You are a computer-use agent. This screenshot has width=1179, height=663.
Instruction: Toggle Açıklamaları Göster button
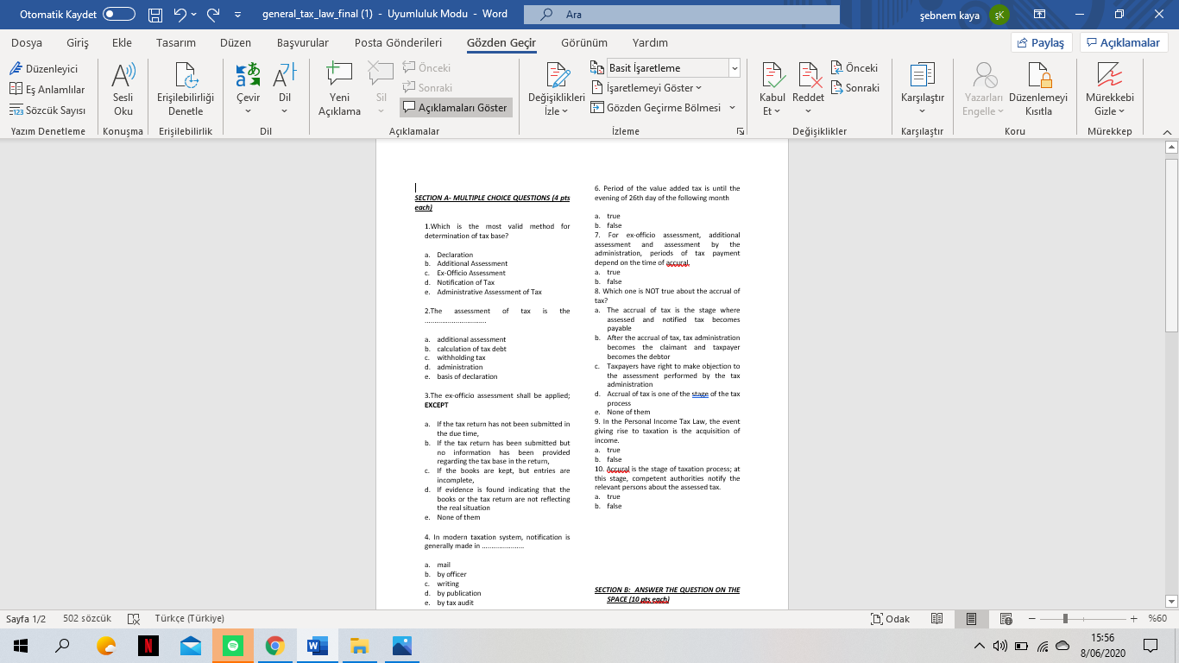pos(456,108)
